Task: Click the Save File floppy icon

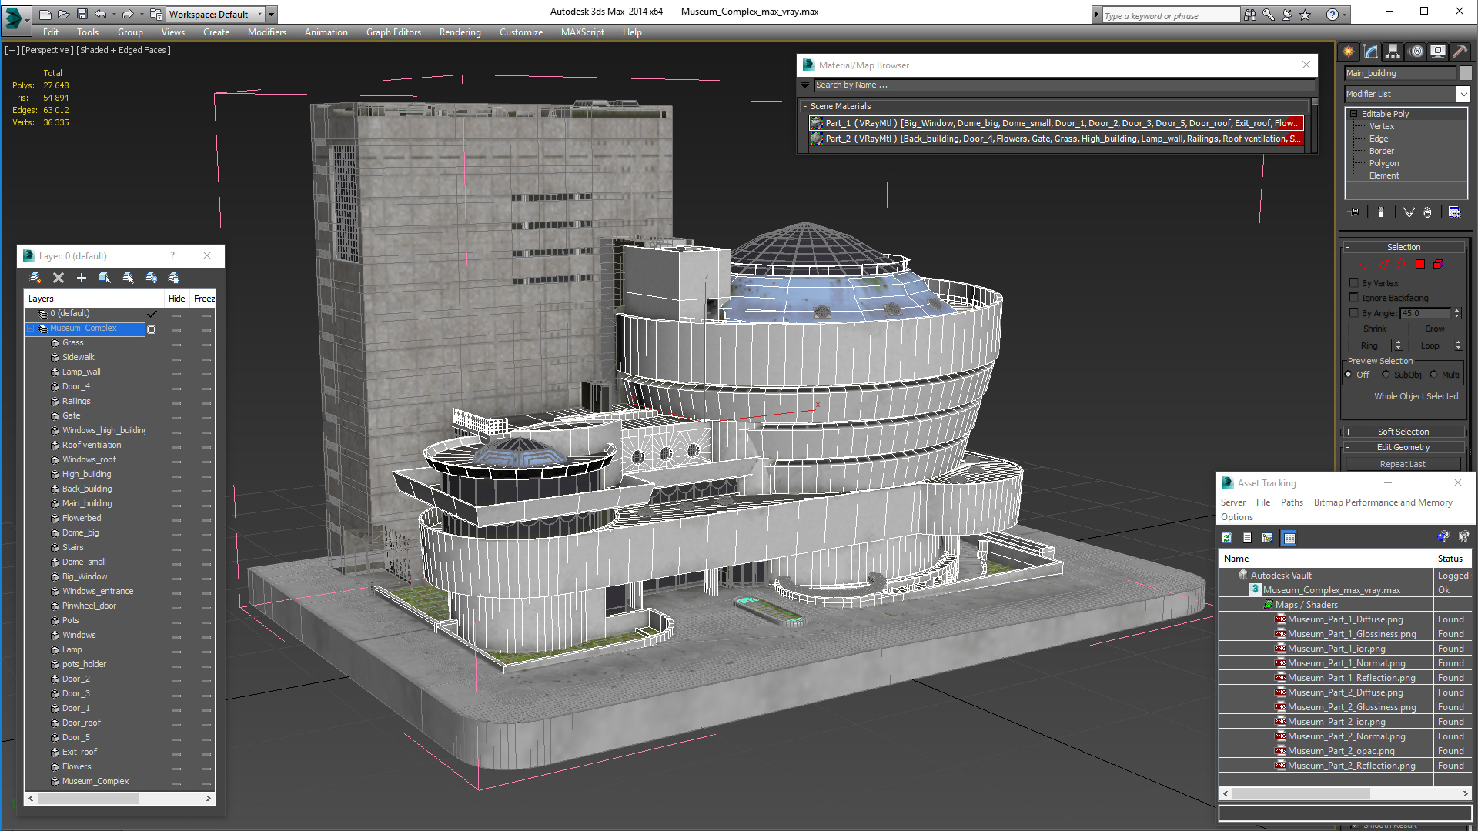Action: tap(82, 14)
